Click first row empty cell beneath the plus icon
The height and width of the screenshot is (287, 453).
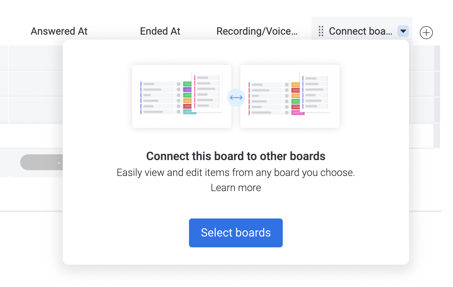(x=422, y=58)
